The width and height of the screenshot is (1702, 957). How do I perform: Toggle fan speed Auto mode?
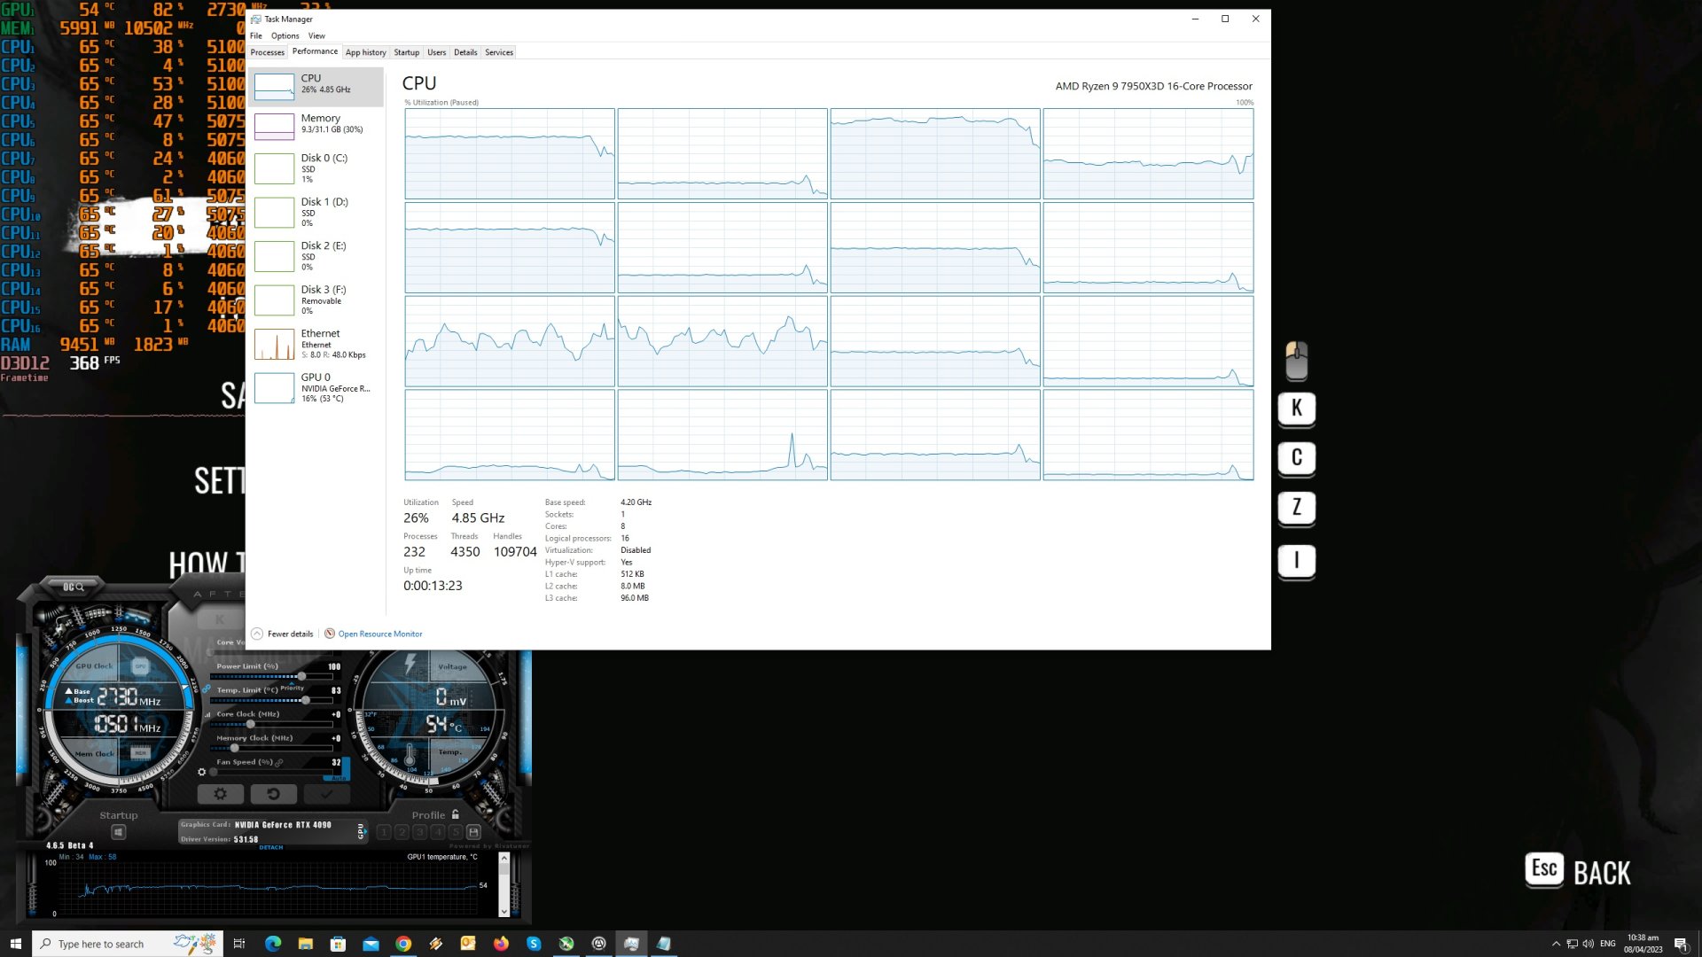pyautogui.click(x=337, y=777)
